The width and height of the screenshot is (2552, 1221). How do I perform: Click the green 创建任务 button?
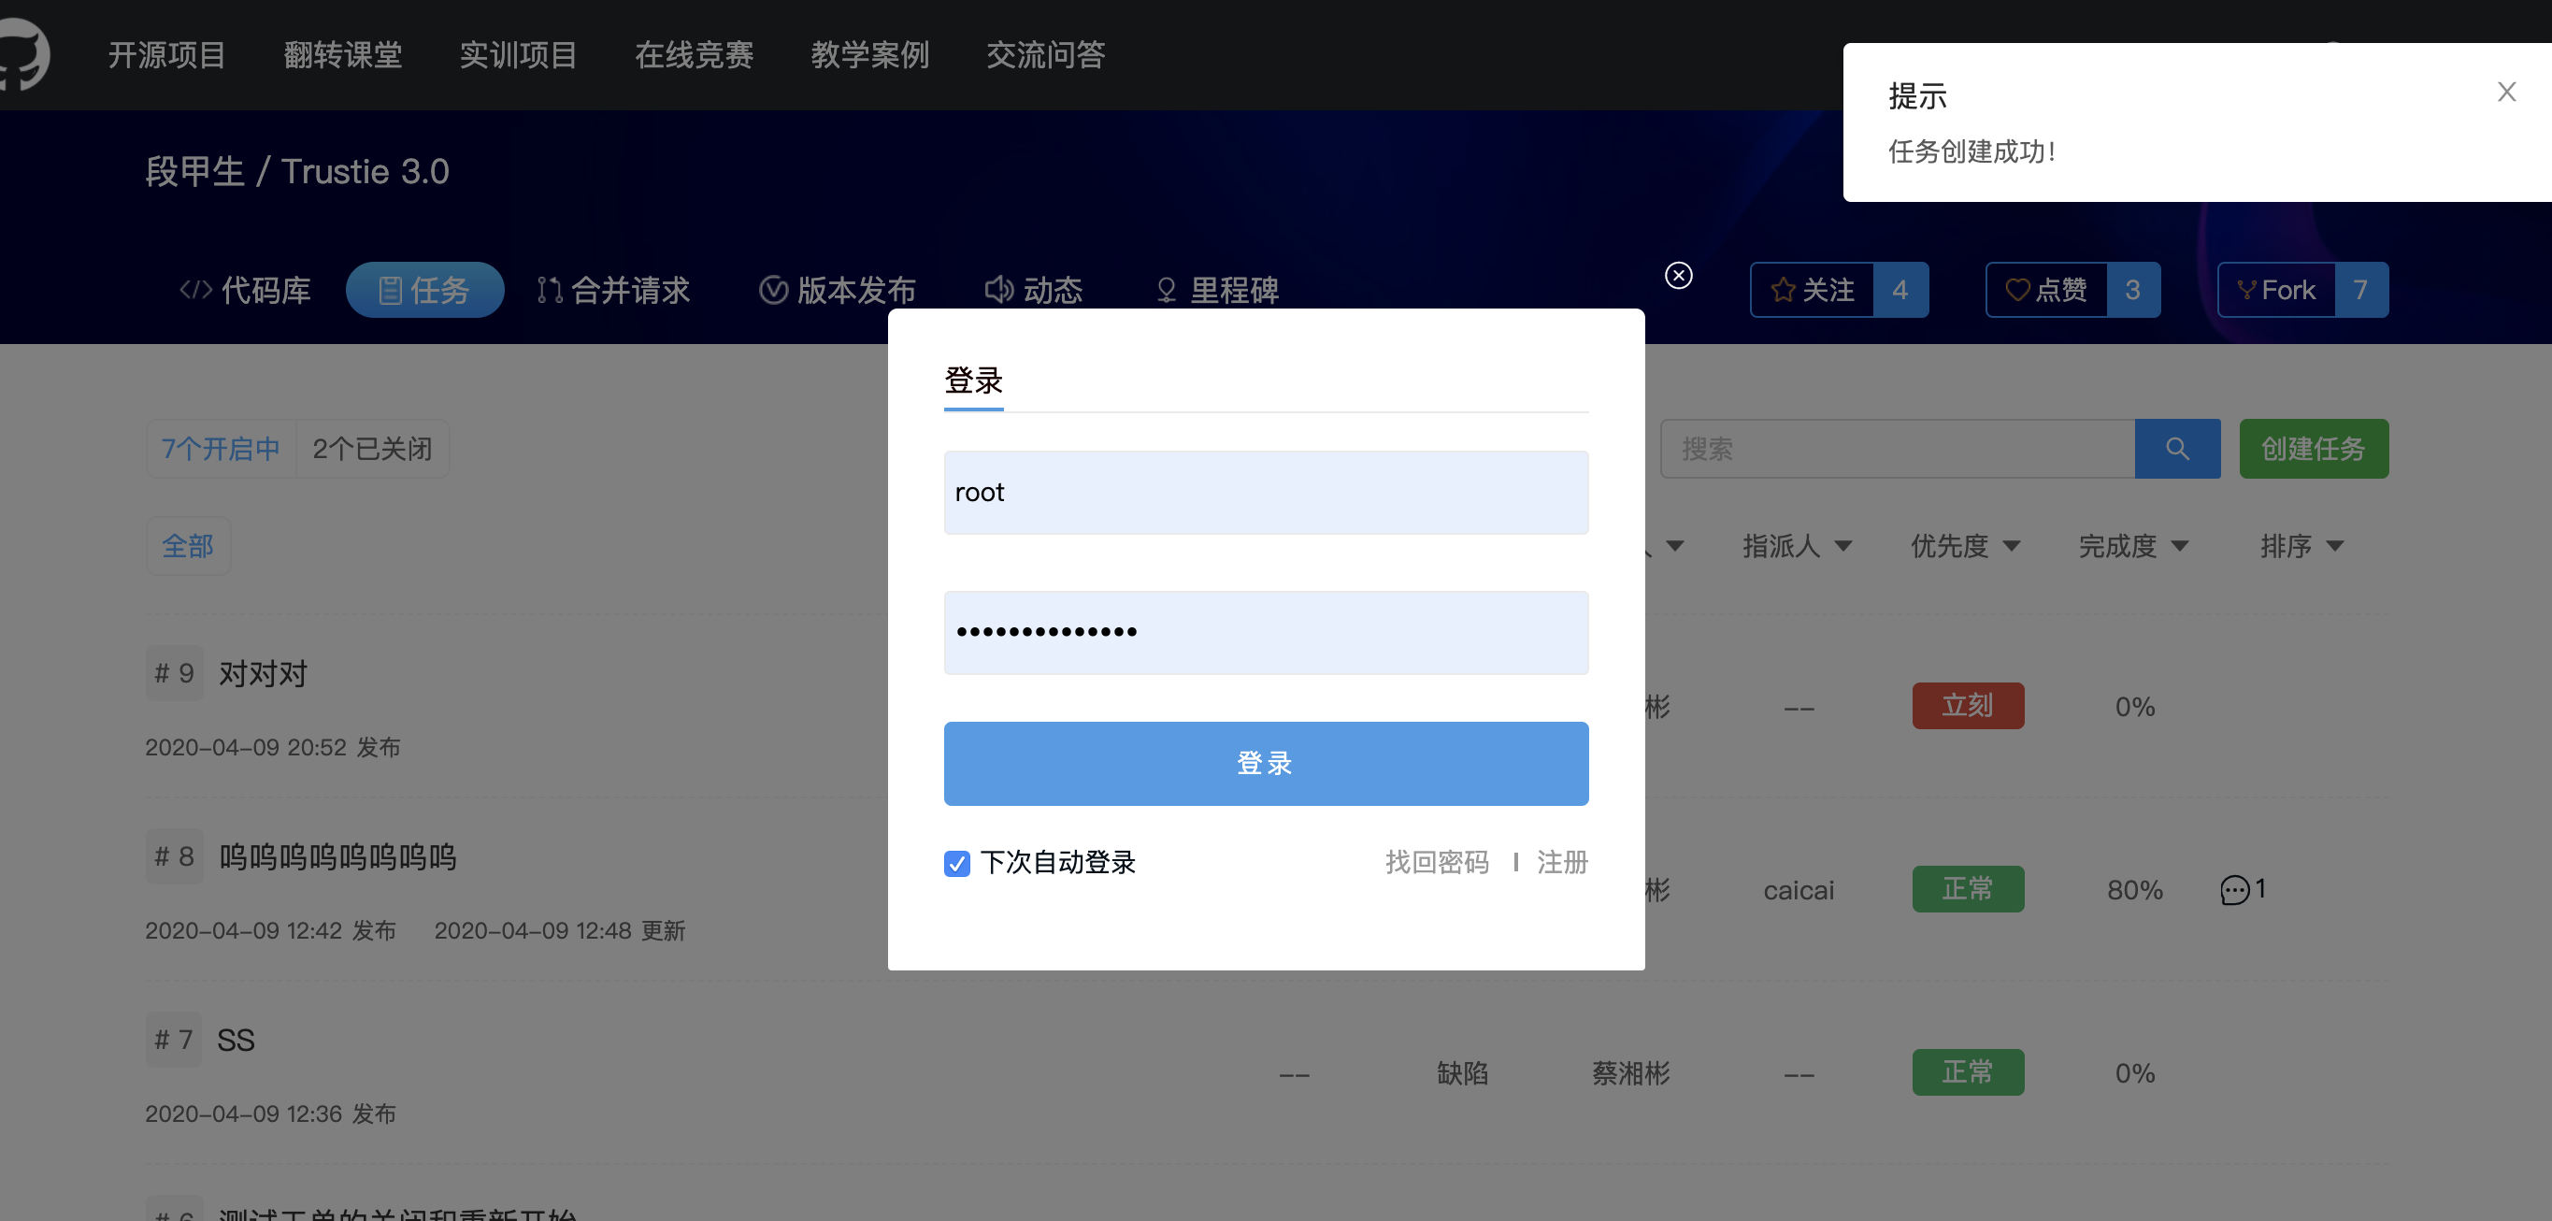pos(2314,449)
